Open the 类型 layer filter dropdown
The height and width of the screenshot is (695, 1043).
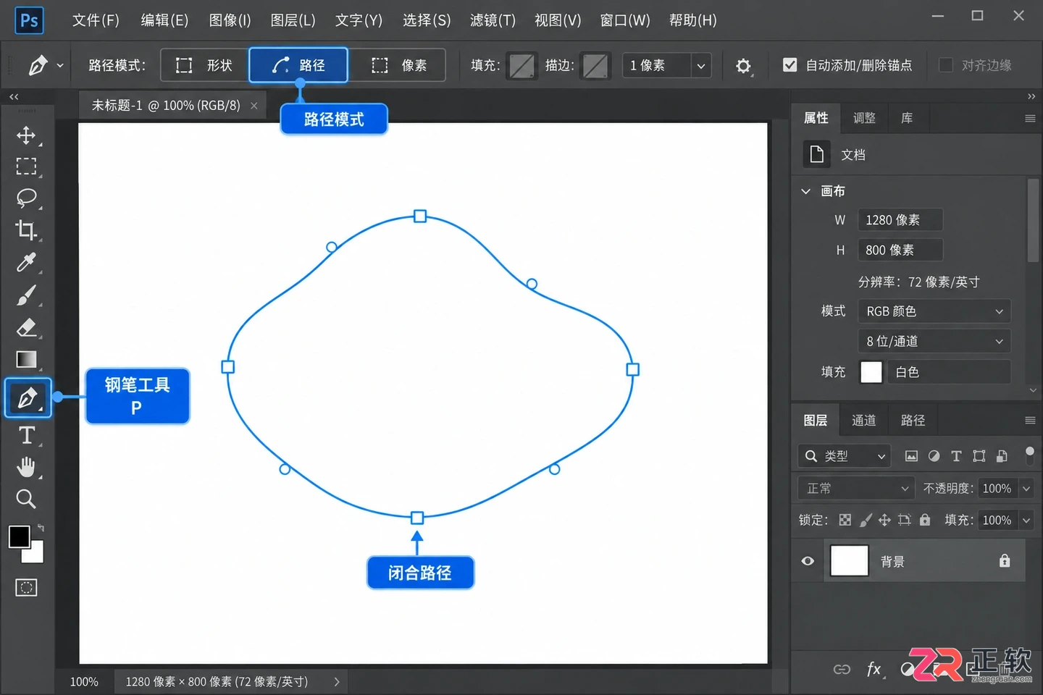click(x=844, y=456)
